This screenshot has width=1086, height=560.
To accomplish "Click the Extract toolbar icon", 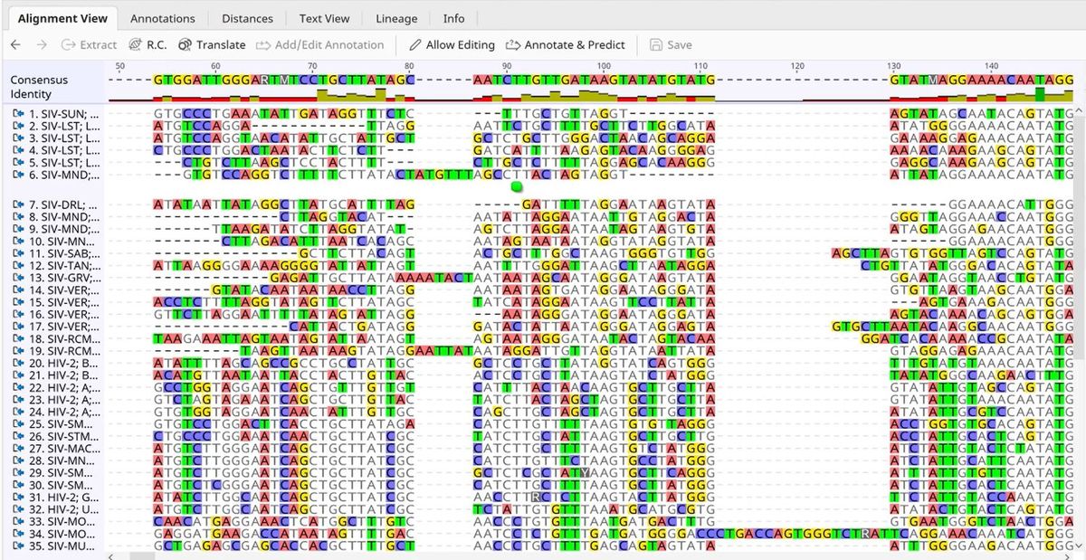I will click(x=69, y=44).
